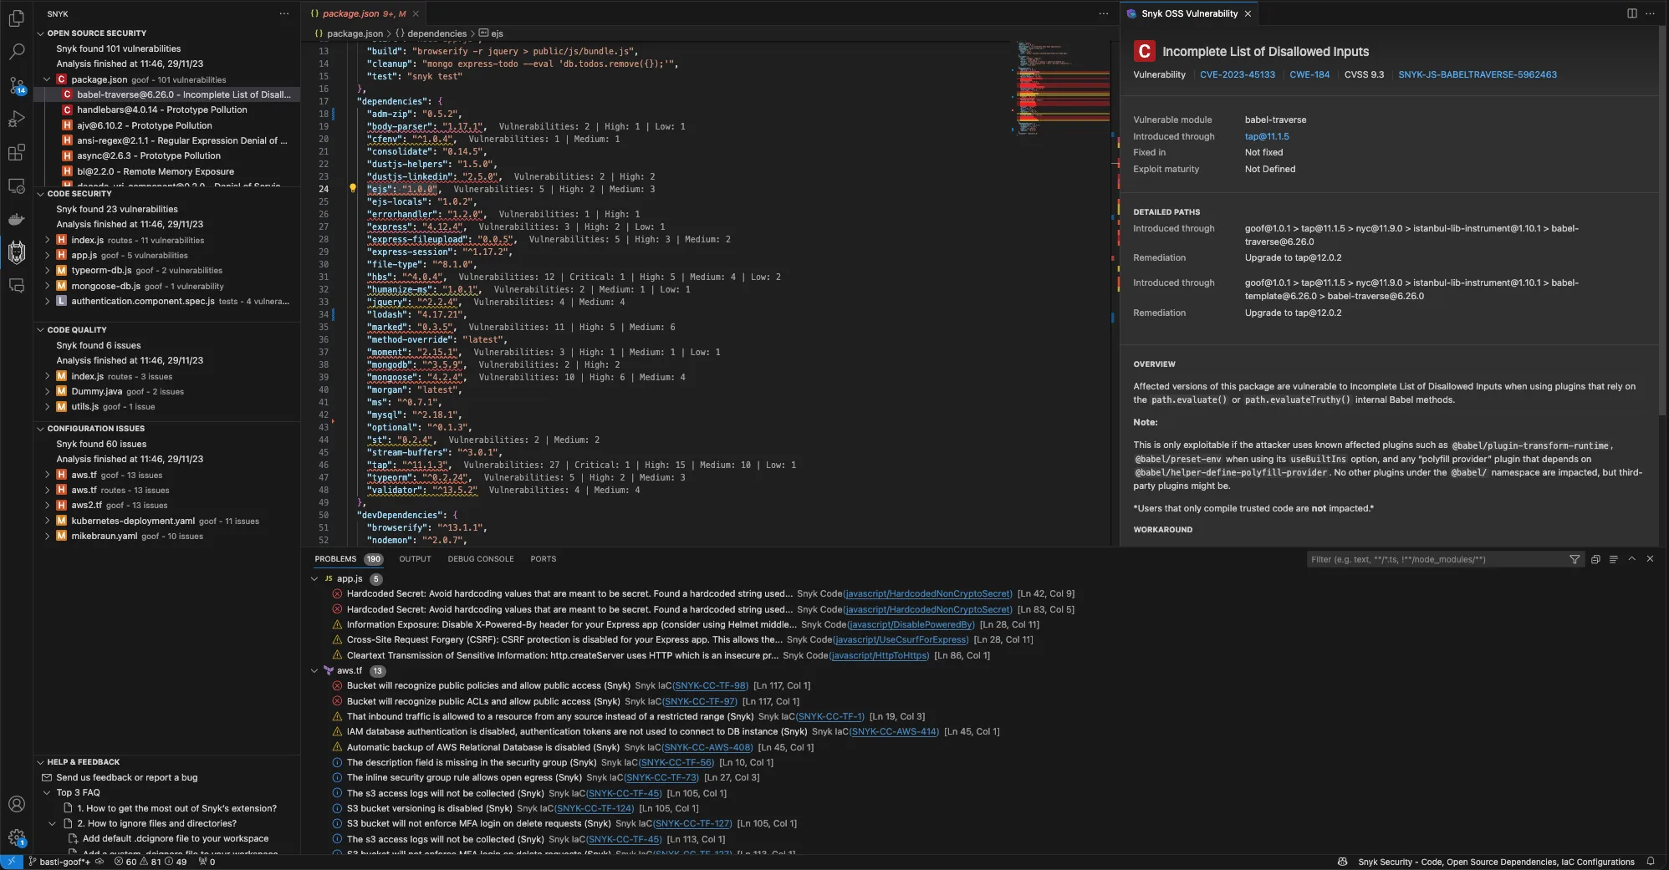
Task: Maximize the Problems panel with the chevron
Action: [1631, 559]
